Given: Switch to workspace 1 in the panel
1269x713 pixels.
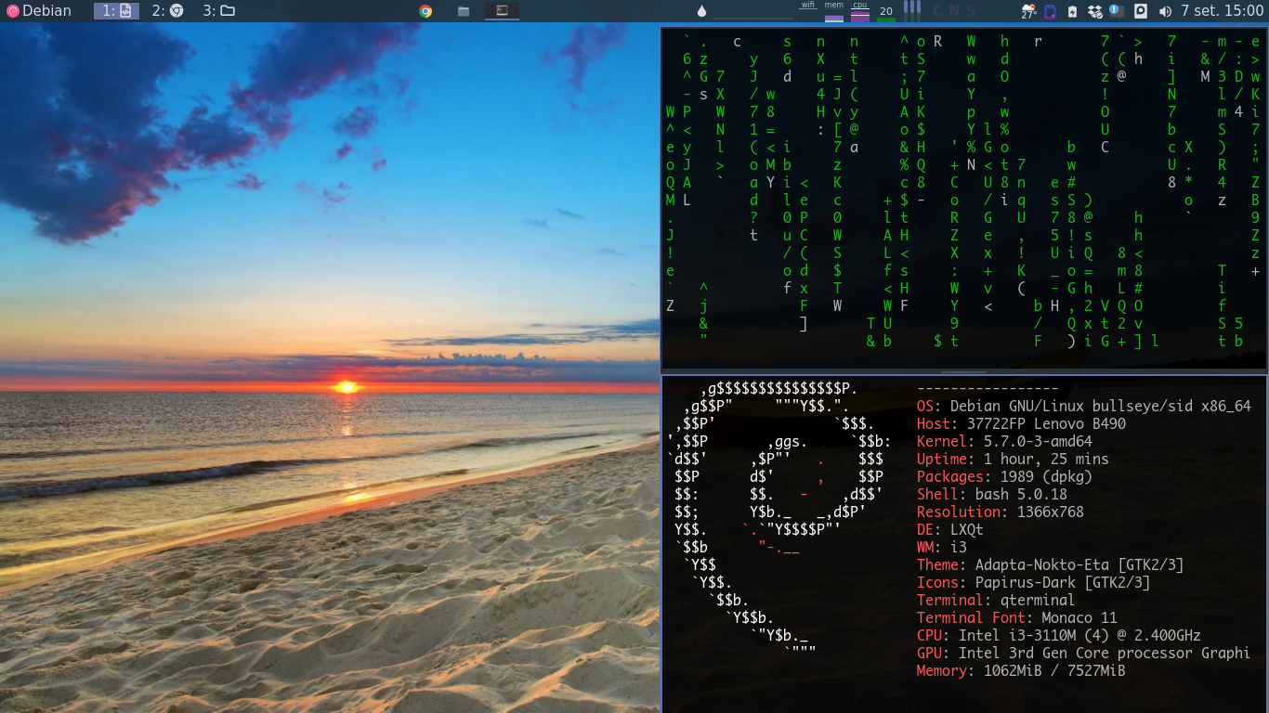Looking at the screenshot, I should 116,11.
